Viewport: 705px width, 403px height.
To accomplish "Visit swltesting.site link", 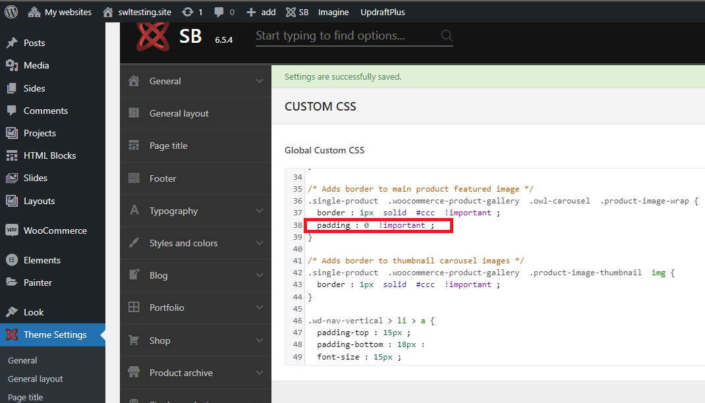I will [x=145, y=12].
